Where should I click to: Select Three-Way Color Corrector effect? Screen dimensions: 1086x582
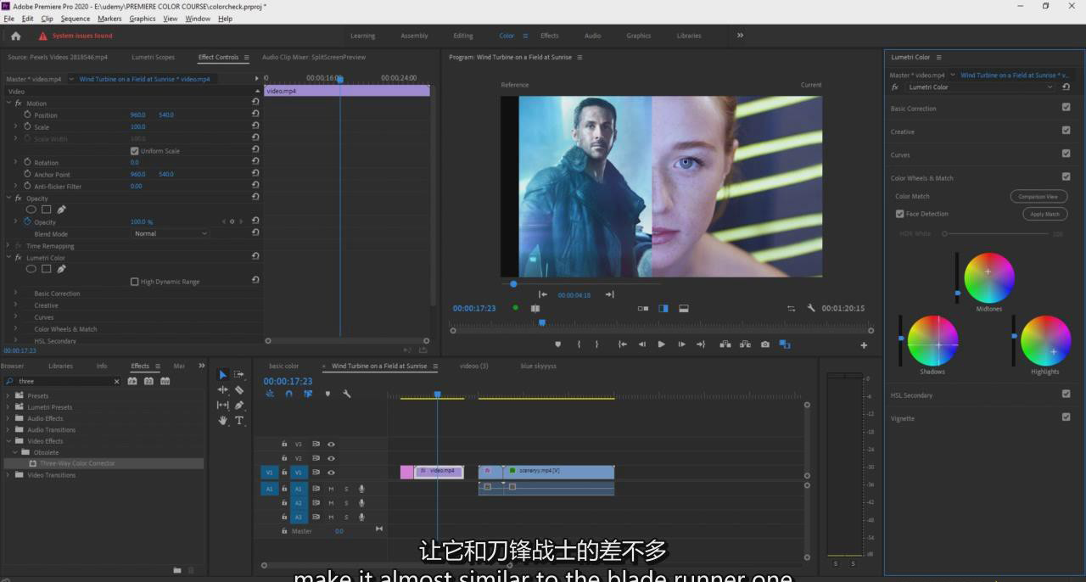click(77, 463)
